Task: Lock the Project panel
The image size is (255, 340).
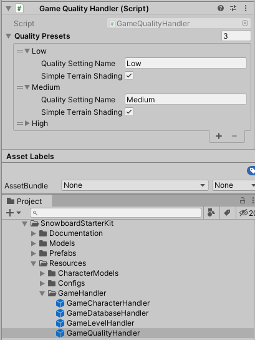Action: (243, 200)
